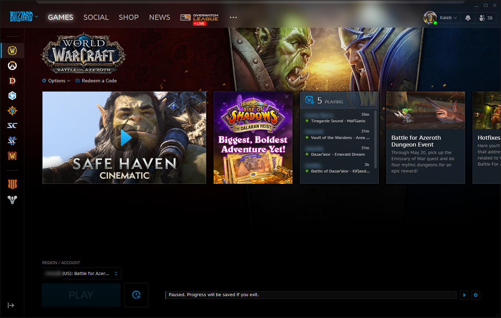
Task: Dismiss the Hearthstone Rise of Shadows ad
Action: [x=287, y=97]
